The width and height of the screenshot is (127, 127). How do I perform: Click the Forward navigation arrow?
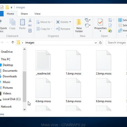2,42
